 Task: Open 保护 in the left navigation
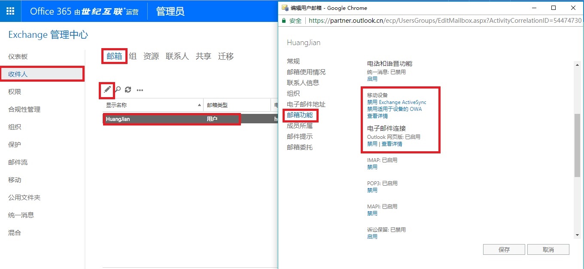[x=15, y=145]
